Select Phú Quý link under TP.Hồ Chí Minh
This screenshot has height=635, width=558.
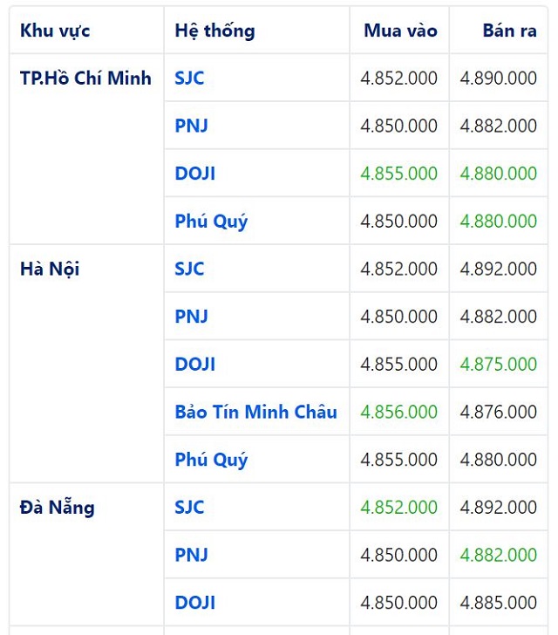click(211, 222)
